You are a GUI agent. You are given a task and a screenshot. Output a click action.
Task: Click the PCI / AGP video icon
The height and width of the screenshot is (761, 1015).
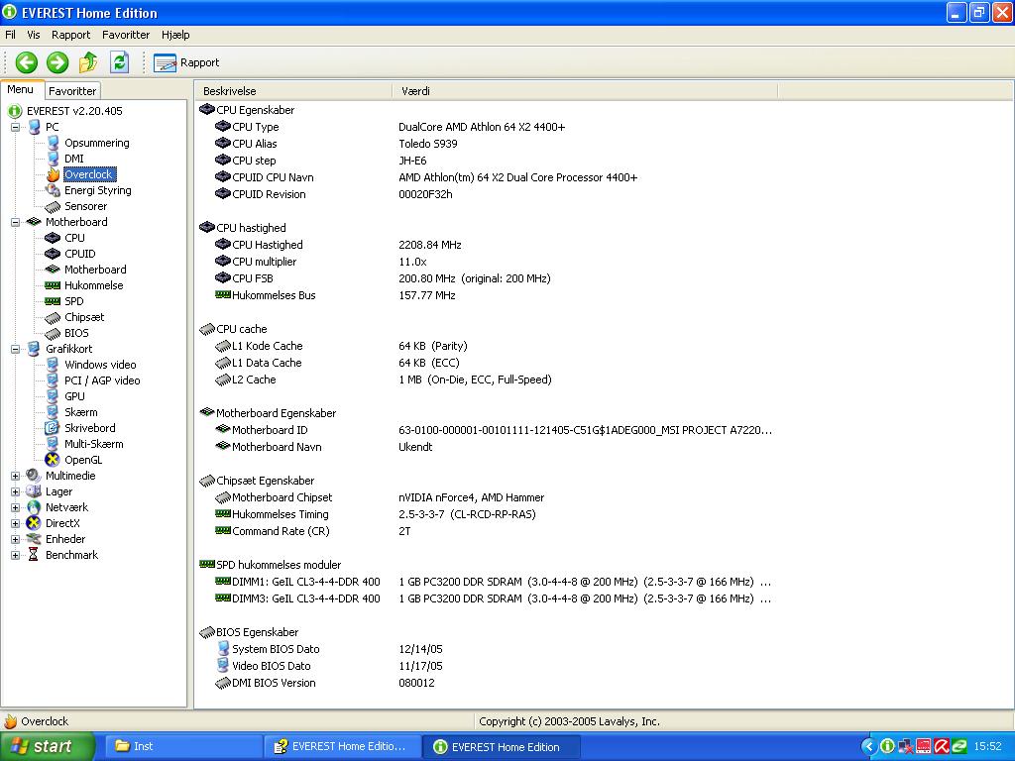point(53,380)
